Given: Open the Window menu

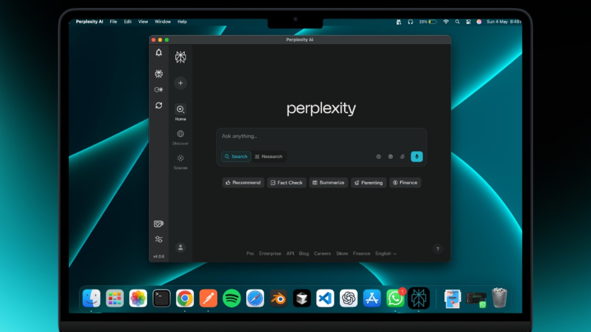Looking at the screenshot, I should click(x=163, y=22).
